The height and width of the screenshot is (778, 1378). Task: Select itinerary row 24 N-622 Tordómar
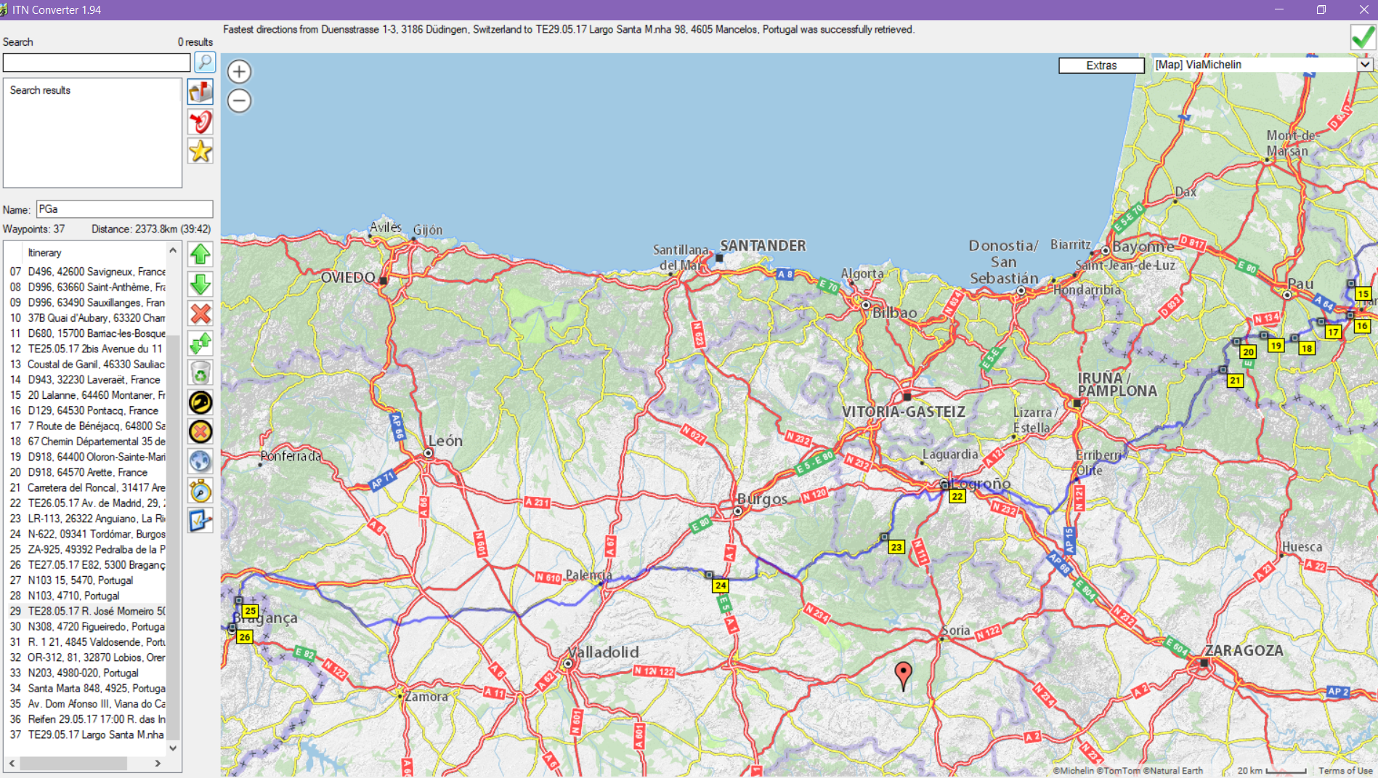87,534
